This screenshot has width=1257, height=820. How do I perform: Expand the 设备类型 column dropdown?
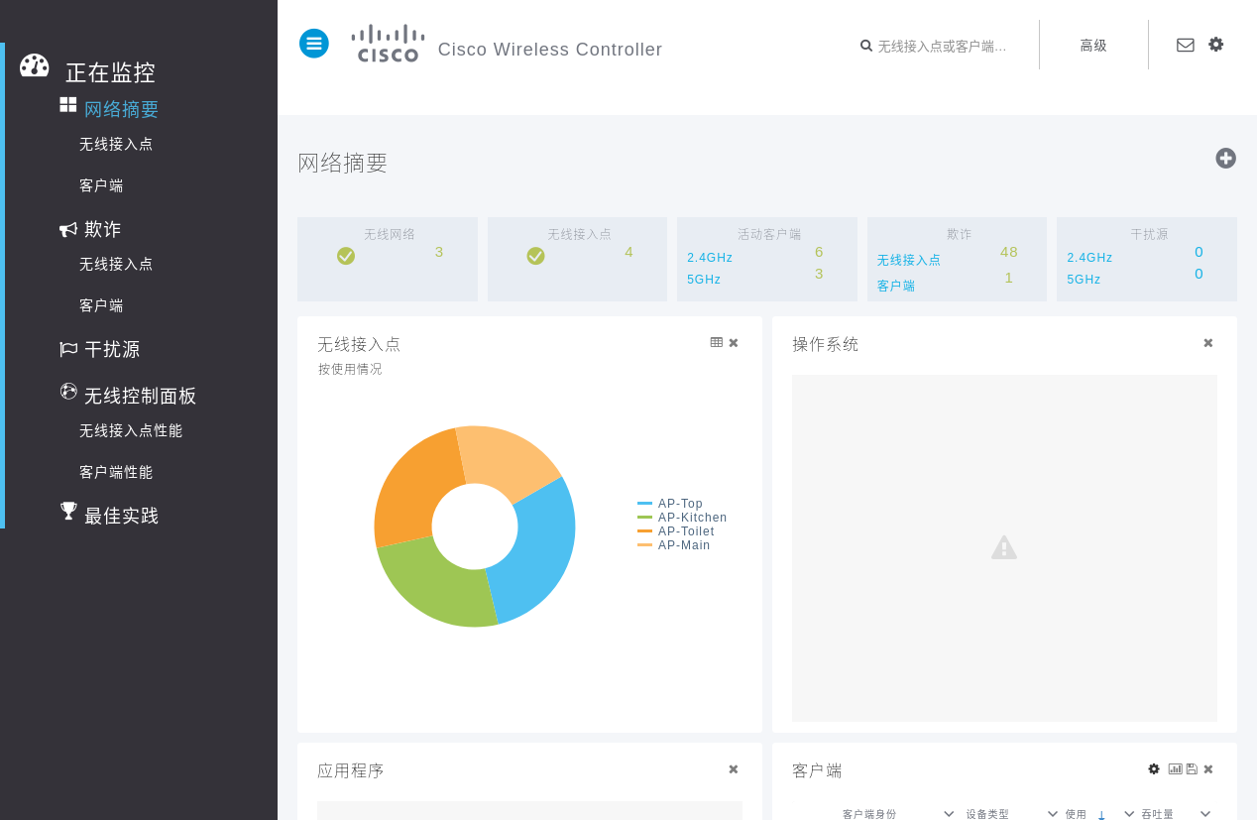coord(1053,813)
